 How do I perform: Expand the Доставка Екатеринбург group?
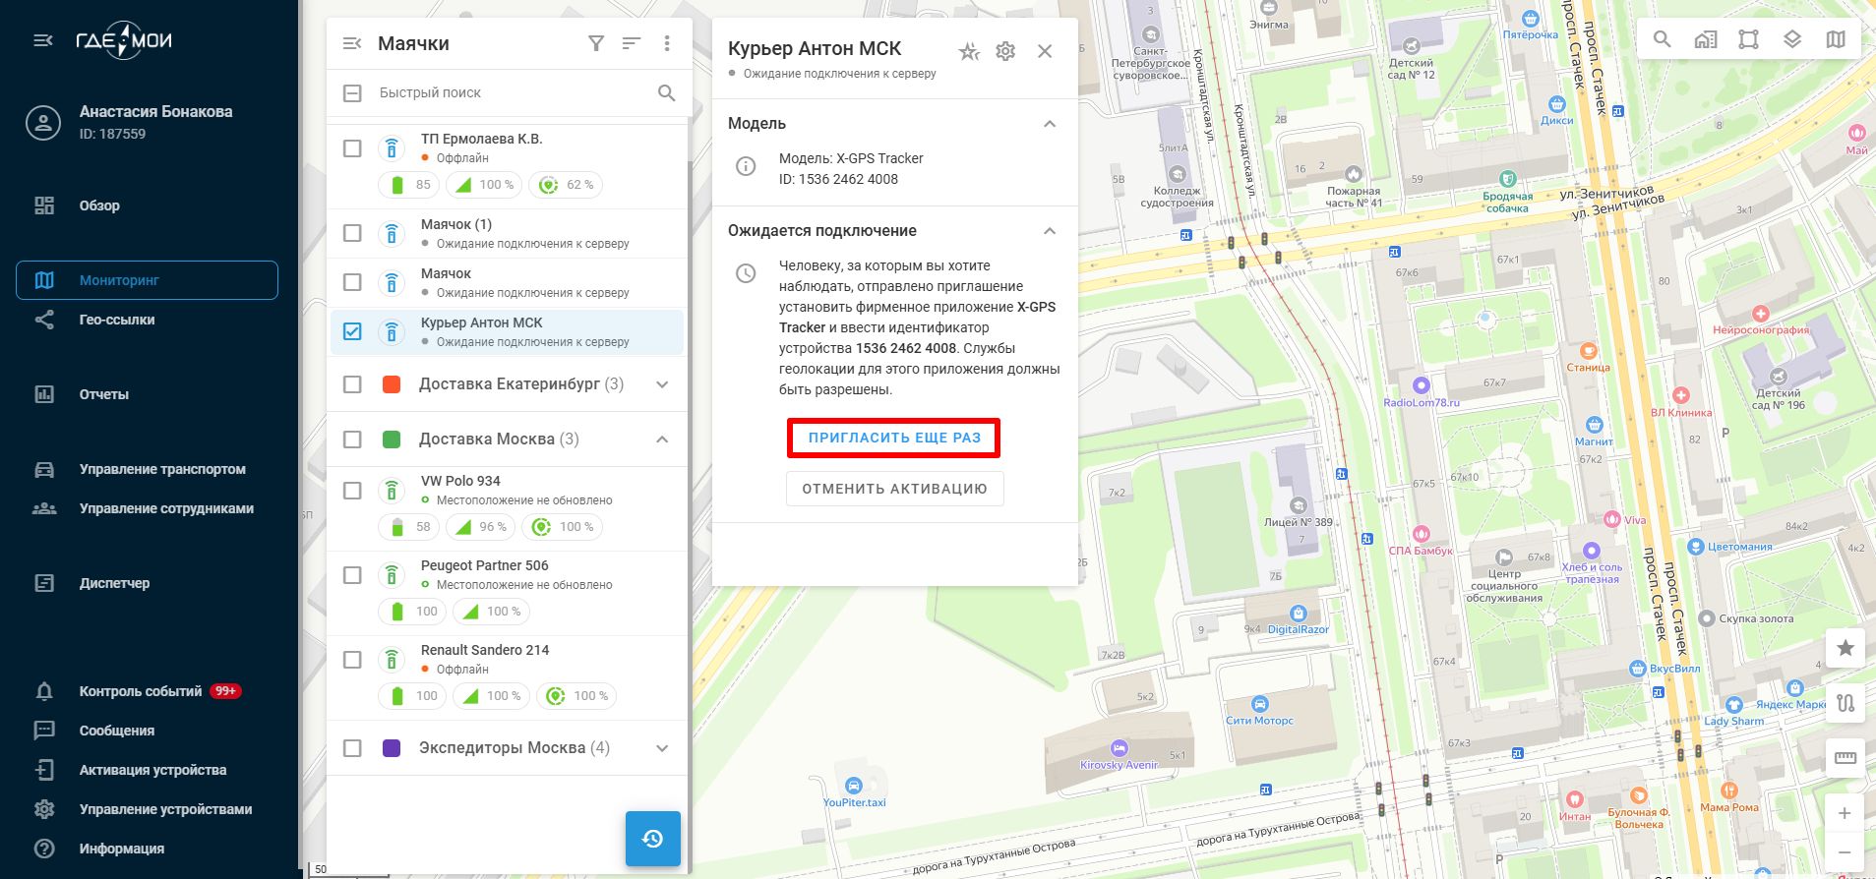point(662,384)
